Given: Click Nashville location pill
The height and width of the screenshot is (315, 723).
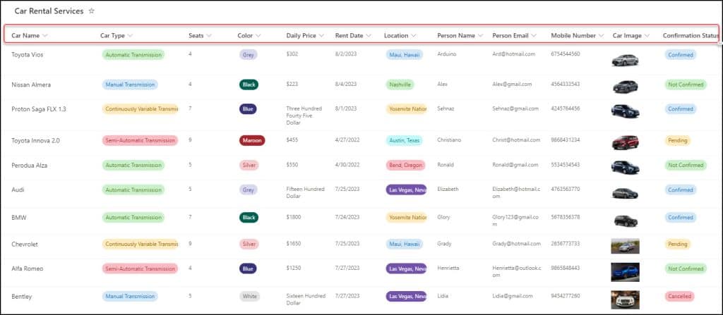Looking at the screenshot, I should click(400, 85).
